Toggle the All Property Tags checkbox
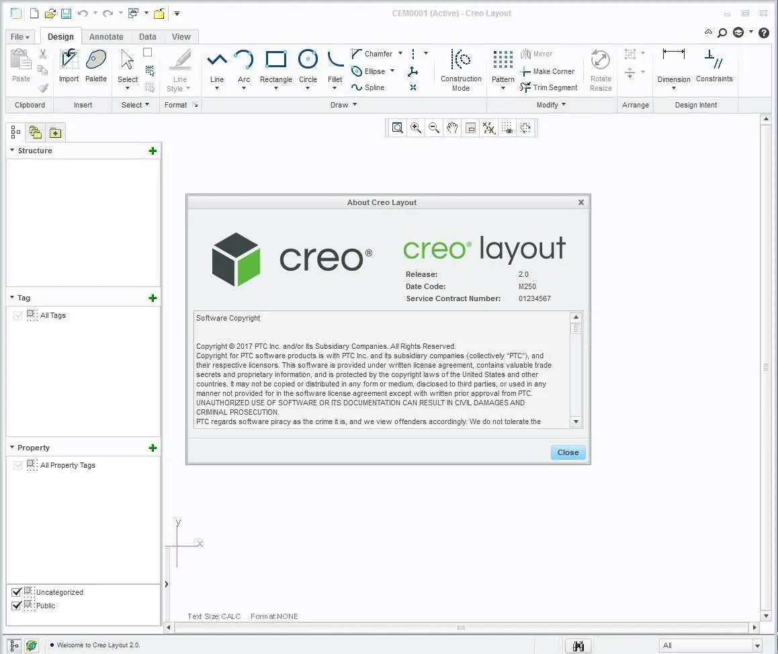 [18, 465]
